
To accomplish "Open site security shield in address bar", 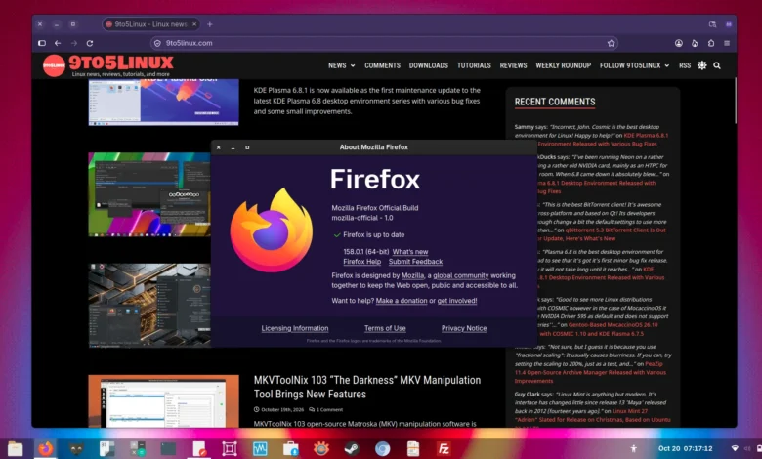I will tap(157, 43).
